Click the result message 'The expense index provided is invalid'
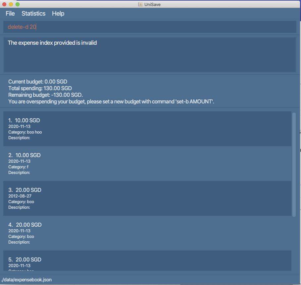 click(52, 43)
